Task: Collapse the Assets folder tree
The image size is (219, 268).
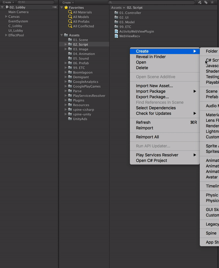Action: coord(62,35)
